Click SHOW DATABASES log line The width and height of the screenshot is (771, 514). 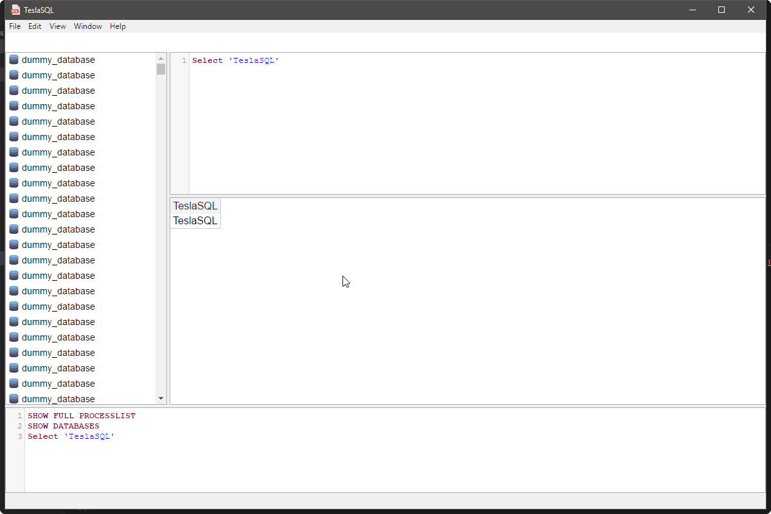pyautogui.click(x=64, y=426)
